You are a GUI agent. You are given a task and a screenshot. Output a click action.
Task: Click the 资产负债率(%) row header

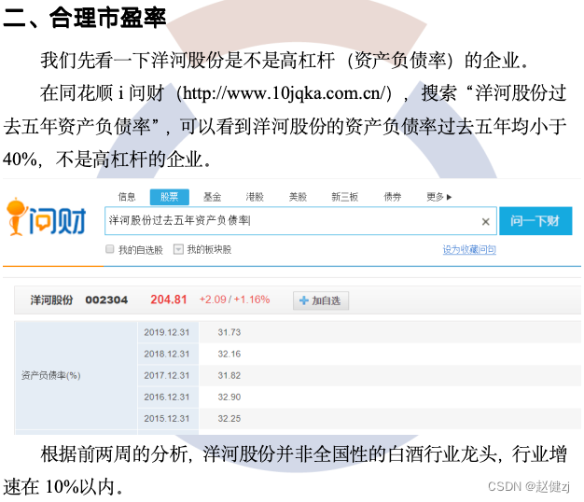point(76,375)
